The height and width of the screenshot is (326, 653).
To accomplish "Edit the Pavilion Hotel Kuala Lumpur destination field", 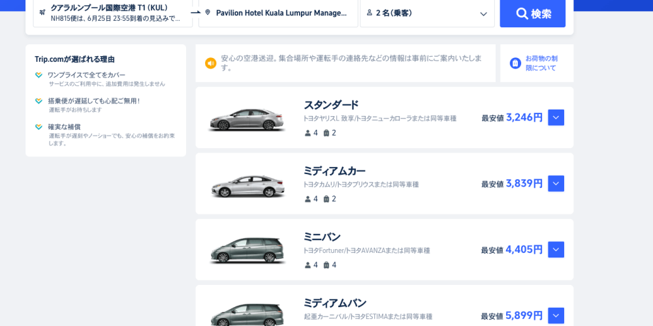I will [278, 13].
